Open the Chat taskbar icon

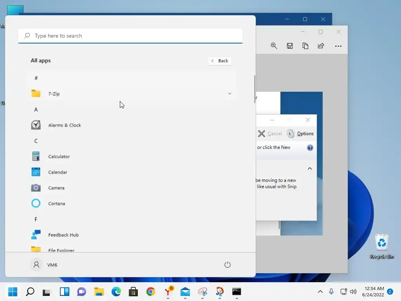81,292
